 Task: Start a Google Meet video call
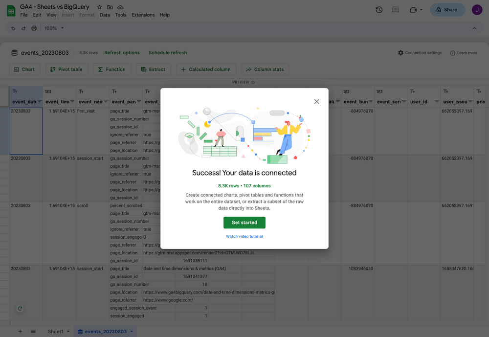point(413,9)
